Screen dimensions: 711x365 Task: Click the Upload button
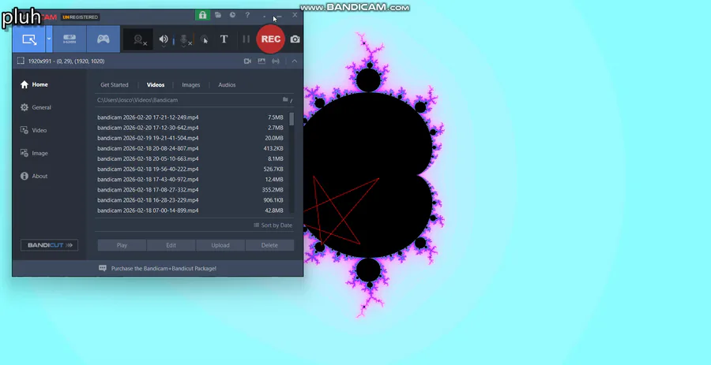point(220,245)
